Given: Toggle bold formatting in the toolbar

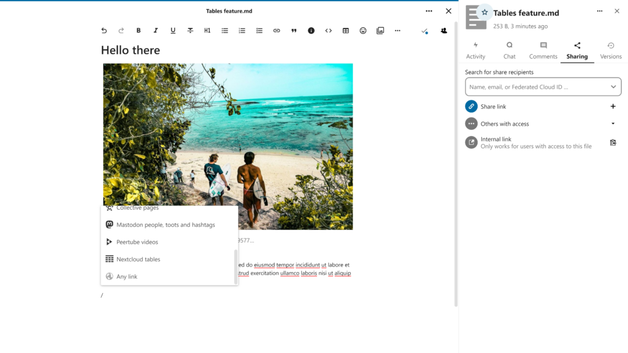Looking at the screenshot, I should click(138, 30).
